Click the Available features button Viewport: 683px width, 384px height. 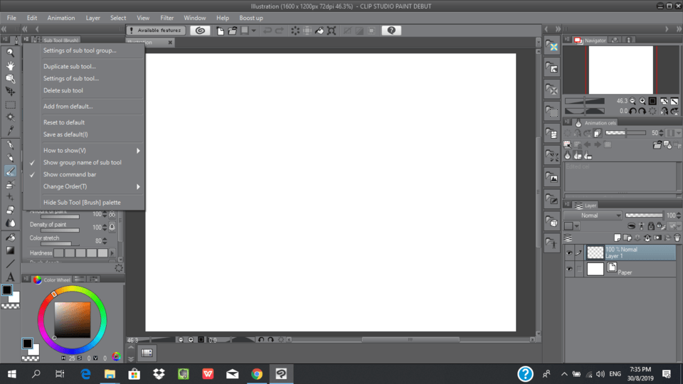[156, 31]
